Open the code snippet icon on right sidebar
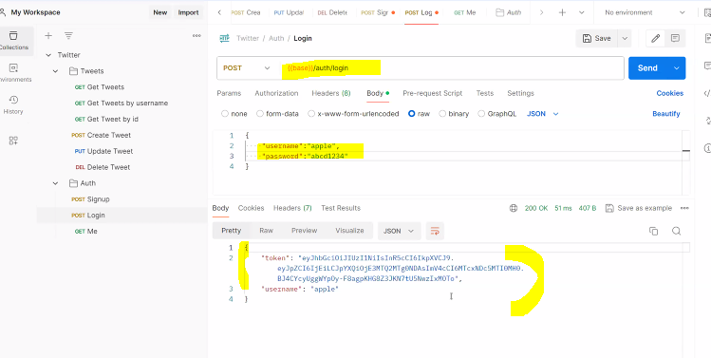 [707, 93]
